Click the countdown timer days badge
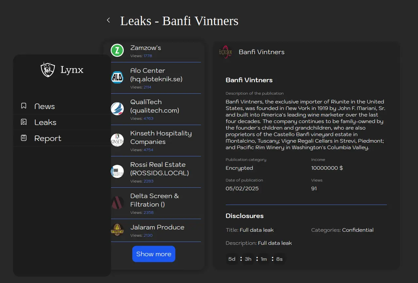The height and width of the screenshot is (283, 418). (x=232, y=259)
